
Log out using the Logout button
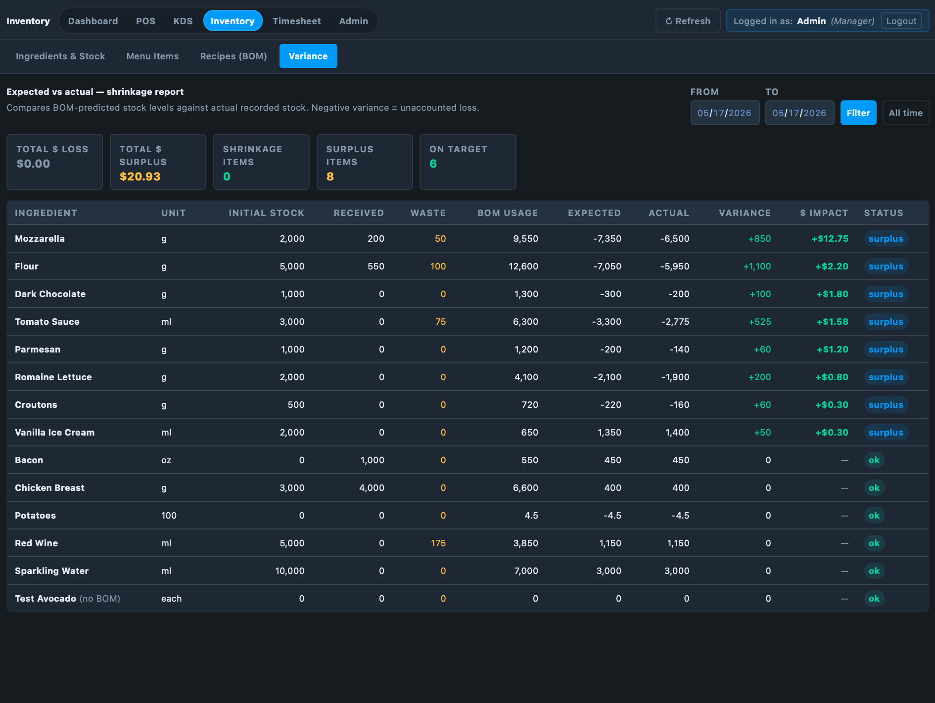(901, 21)
